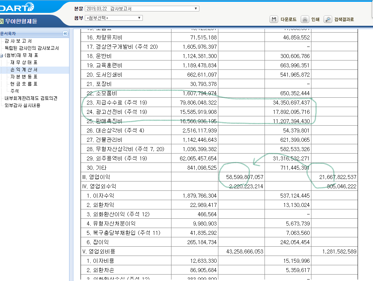
Task: Click 24. 광고선전비 (주석 19) label
Action: [117, 112]
